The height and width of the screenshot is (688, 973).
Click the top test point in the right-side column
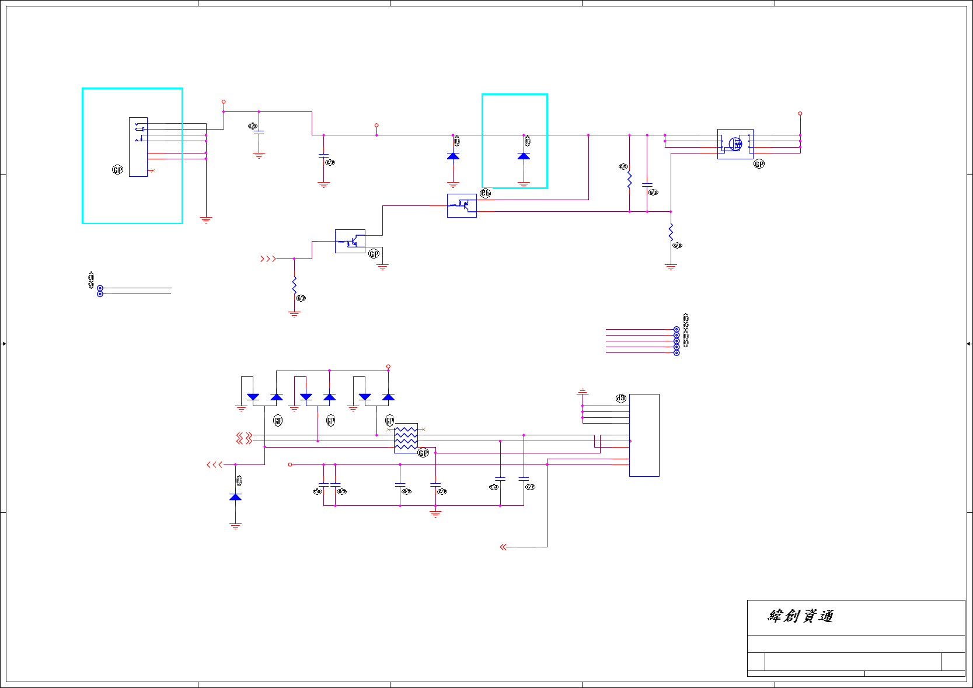tap(676, 330)
